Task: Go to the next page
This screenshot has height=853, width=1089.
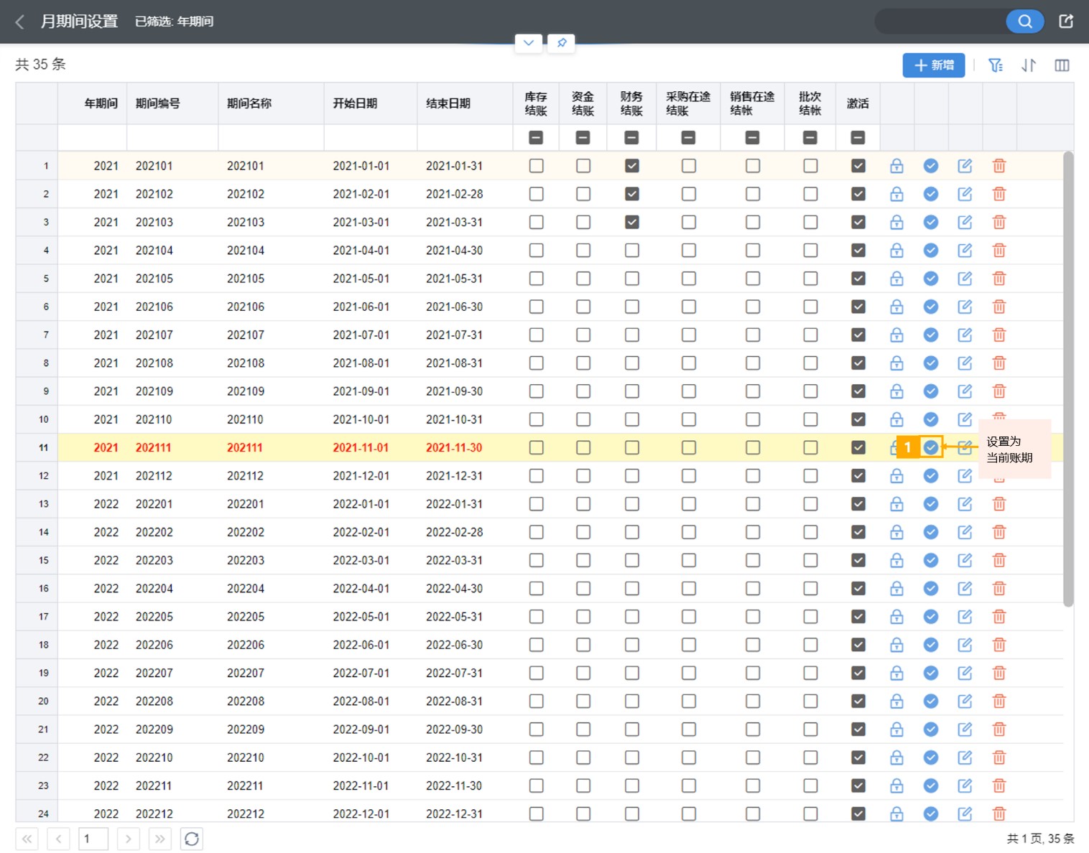Action: coord(128,839)
